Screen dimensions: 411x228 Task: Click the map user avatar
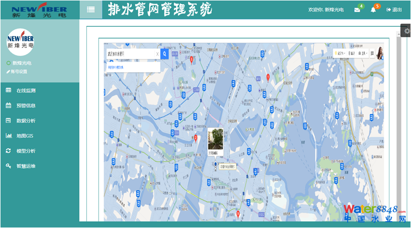point(379,53)
